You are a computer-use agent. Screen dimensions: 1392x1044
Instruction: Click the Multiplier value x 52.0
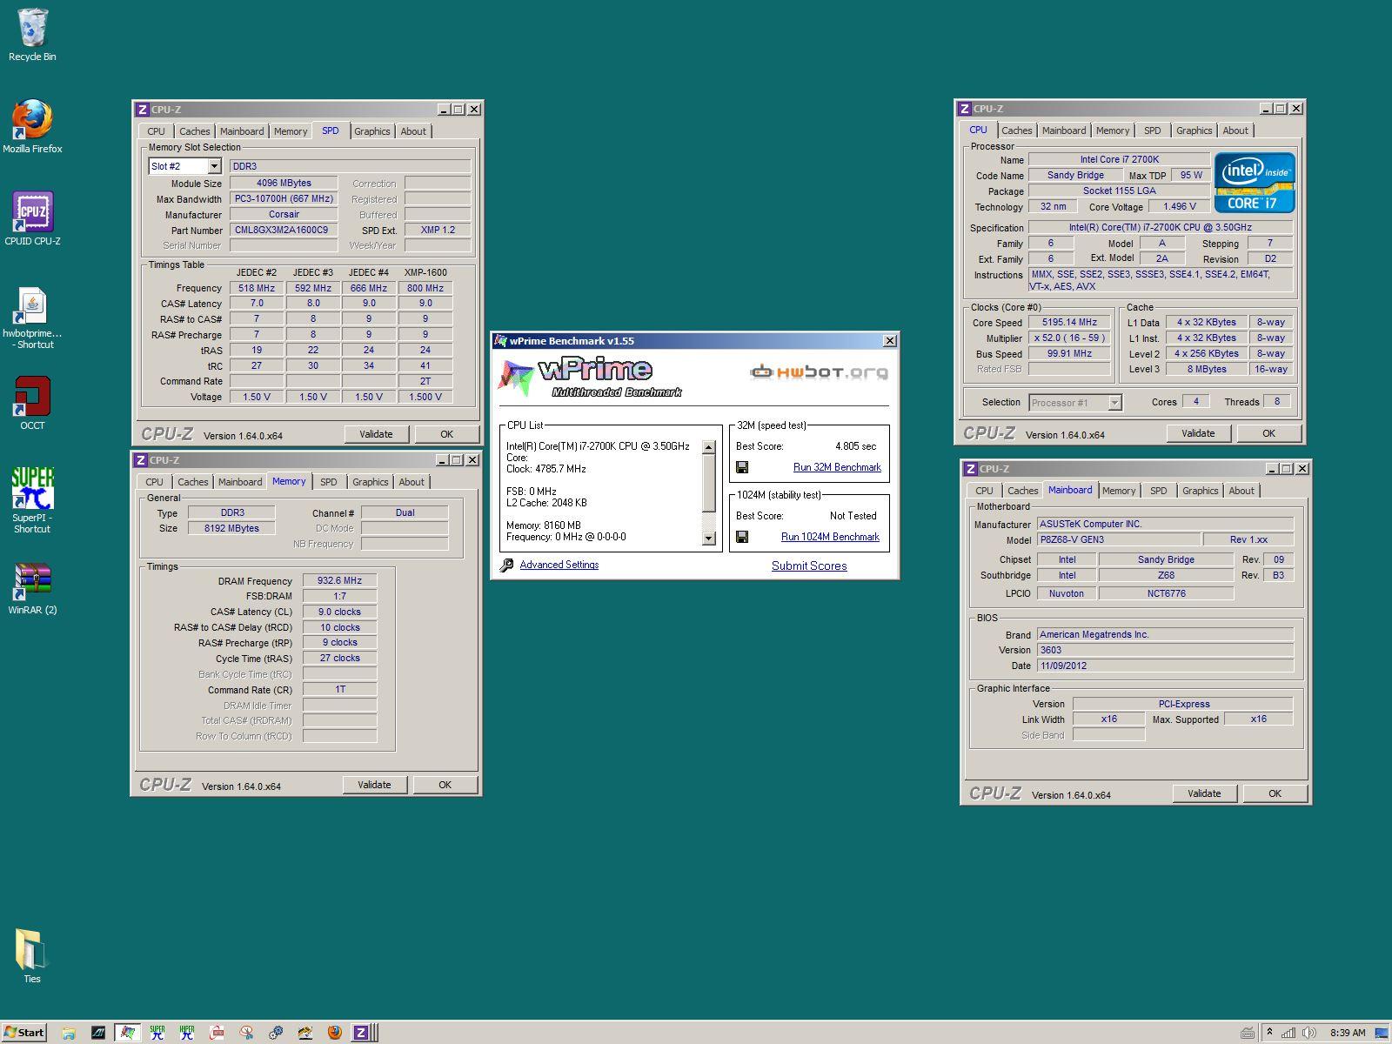click(1069, 338)
